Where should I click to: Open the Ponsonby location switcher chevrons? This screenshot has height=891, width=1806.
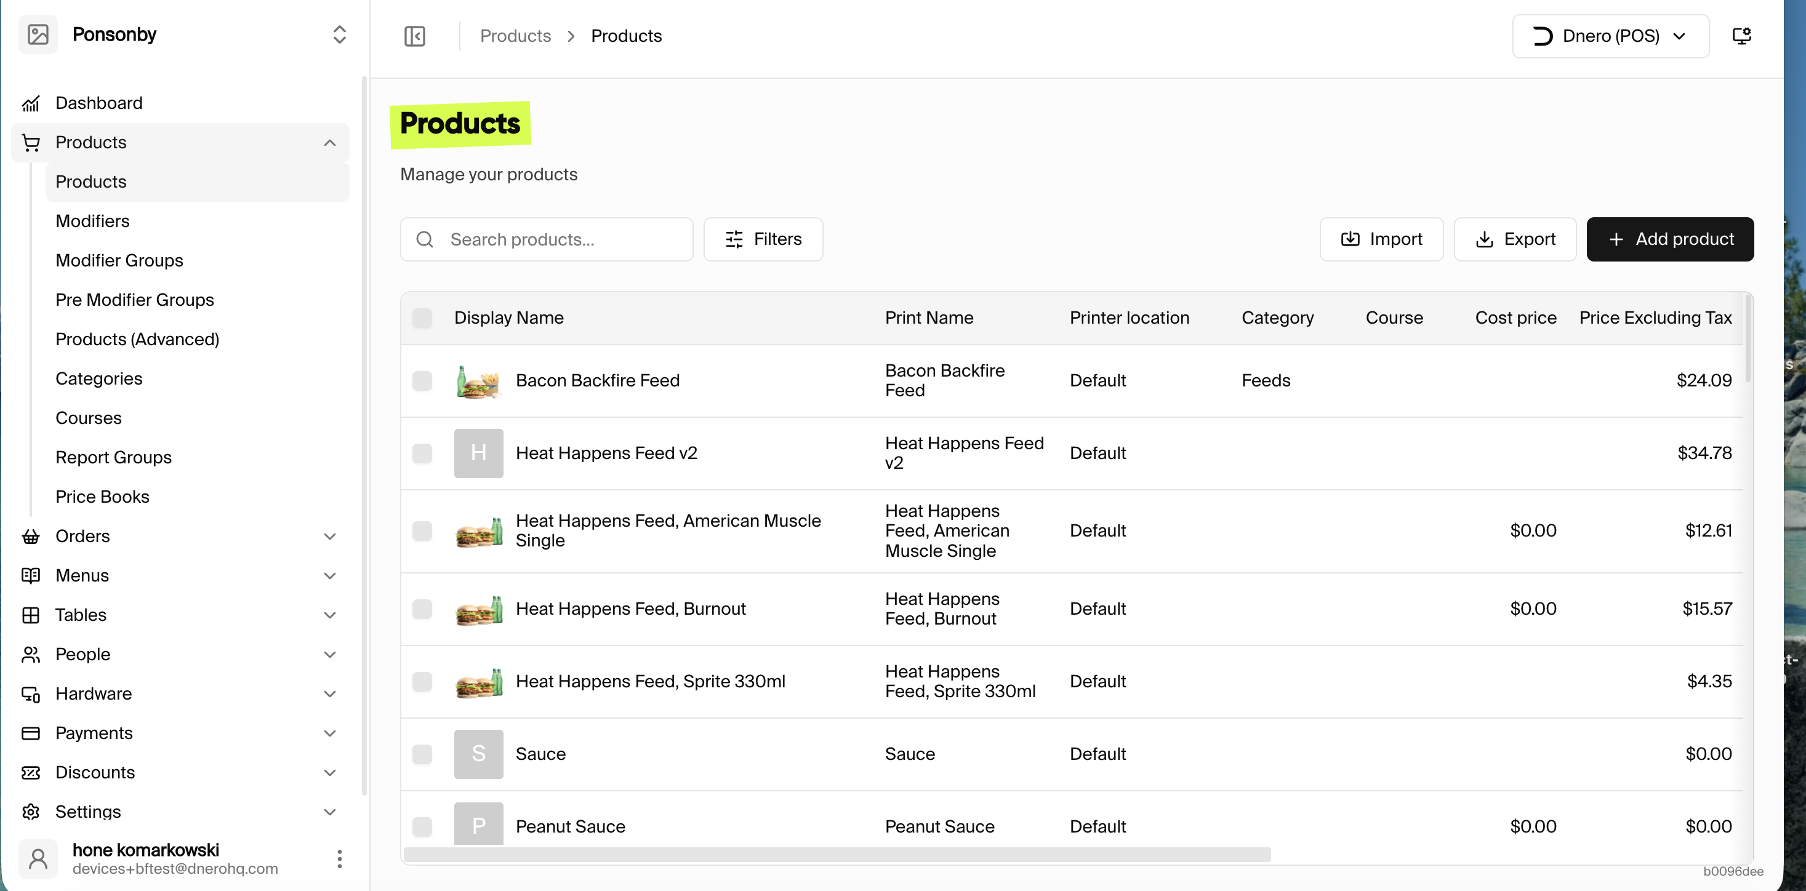click(x=339, y=34)
